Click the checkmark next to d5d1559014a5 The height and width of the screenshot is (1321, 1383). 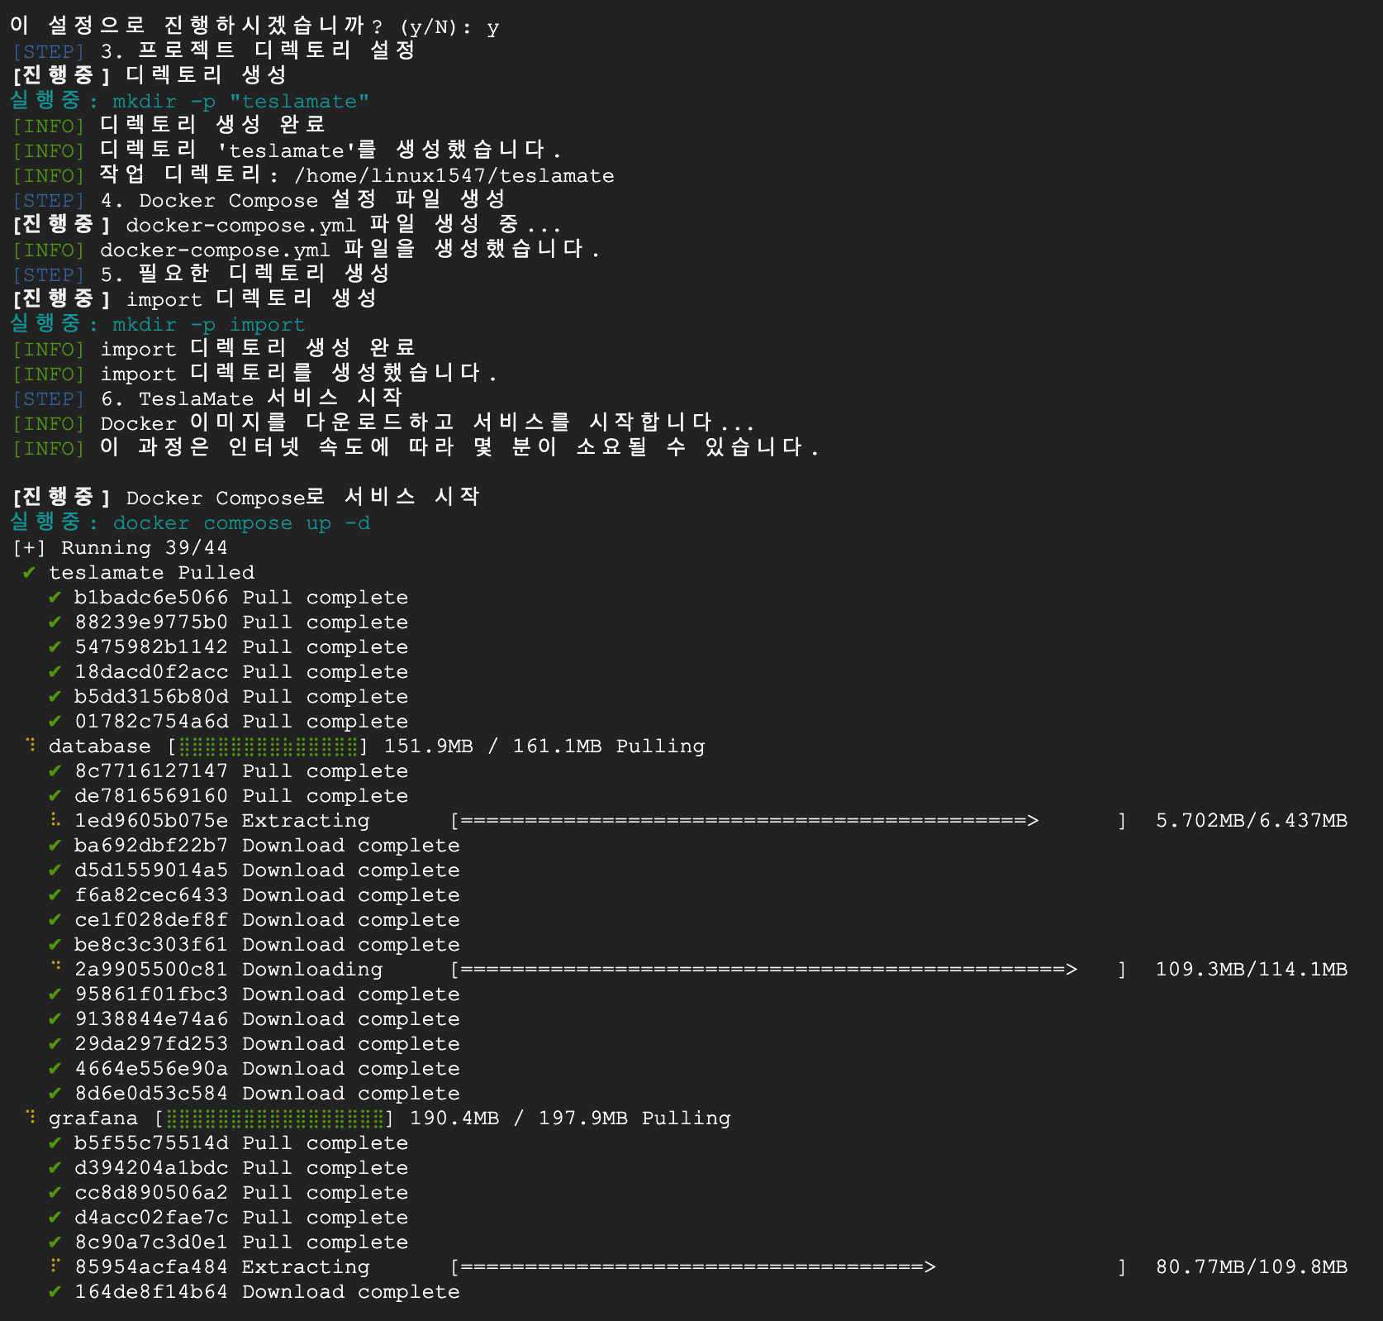(x=55, y=870)
